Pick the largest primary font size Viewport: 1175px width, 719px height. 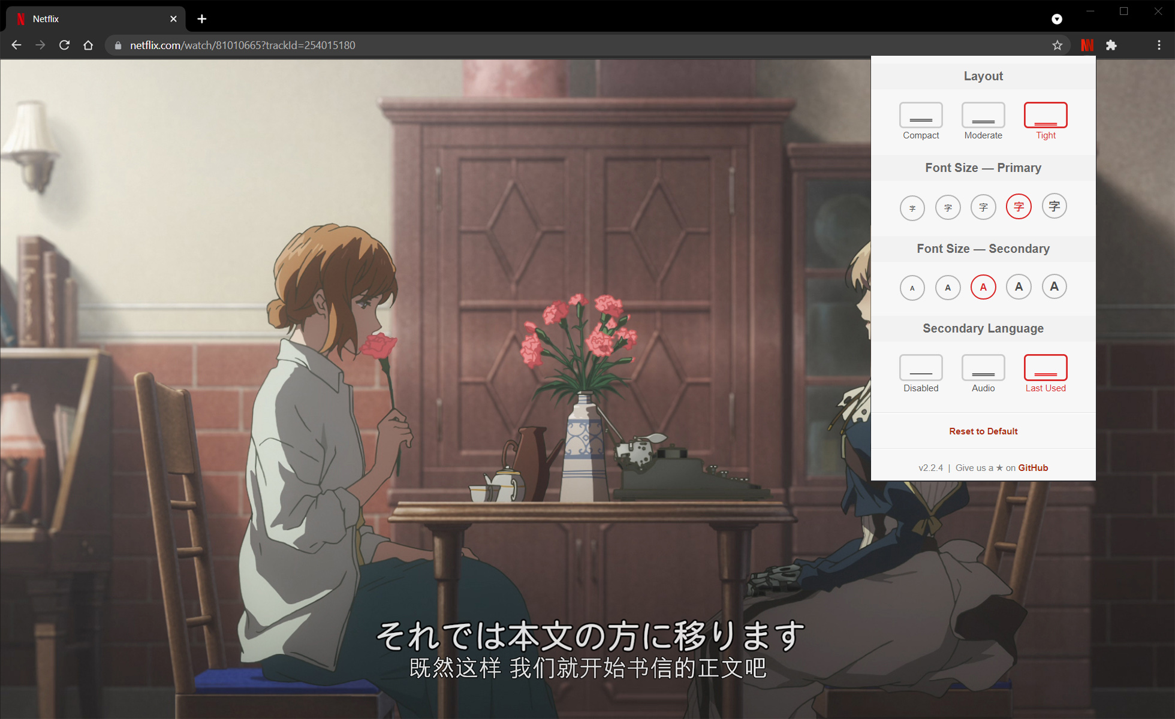1055,207
